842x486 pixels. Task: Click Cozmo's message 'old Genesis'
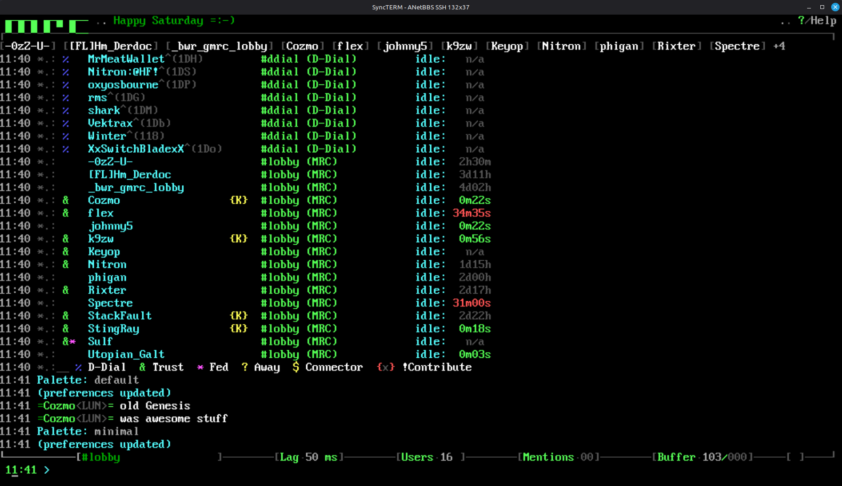click(155, 405)
